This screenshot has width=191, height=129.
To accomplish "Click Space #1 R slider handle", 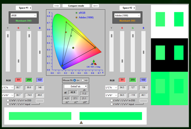I will click(x=19, y=61).
